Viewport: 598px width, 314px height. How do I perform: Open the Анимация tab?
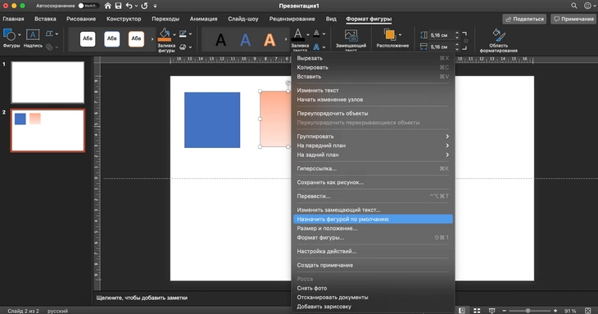pyautogui.click(x=203, y=19)
